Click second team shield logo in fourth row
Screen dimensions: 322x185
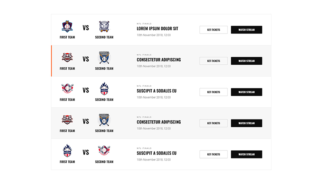click(x=104, y=120)
